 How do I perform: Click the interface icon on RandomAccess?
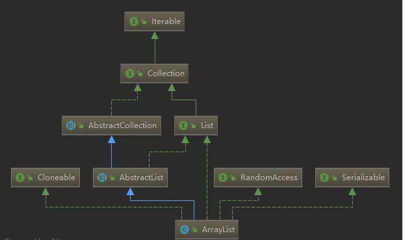223,178
